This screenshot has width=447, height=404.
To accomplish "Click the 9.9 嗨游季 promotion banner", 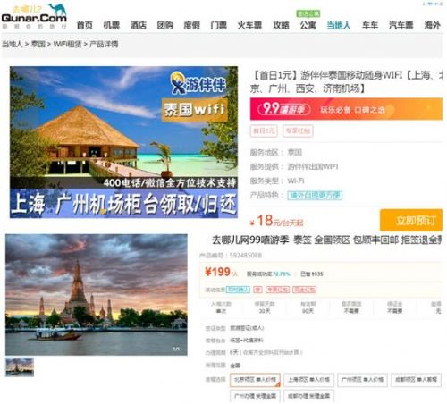I will click(x=346, y=109).
